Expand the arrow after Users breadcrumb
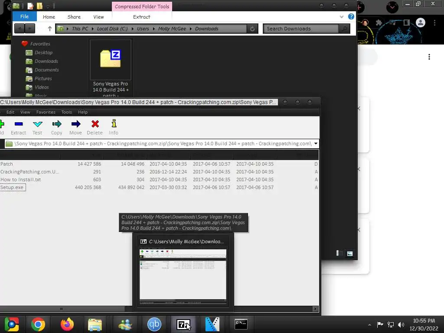This screenshot has height=333, width=444. (x=153, y=29)
